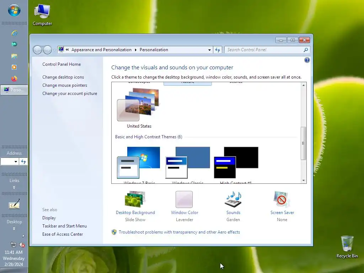The width and height of the screenshot is (364, 273).
Task: Click the Control Panel icon in the address bar
Action: (61, 49)
